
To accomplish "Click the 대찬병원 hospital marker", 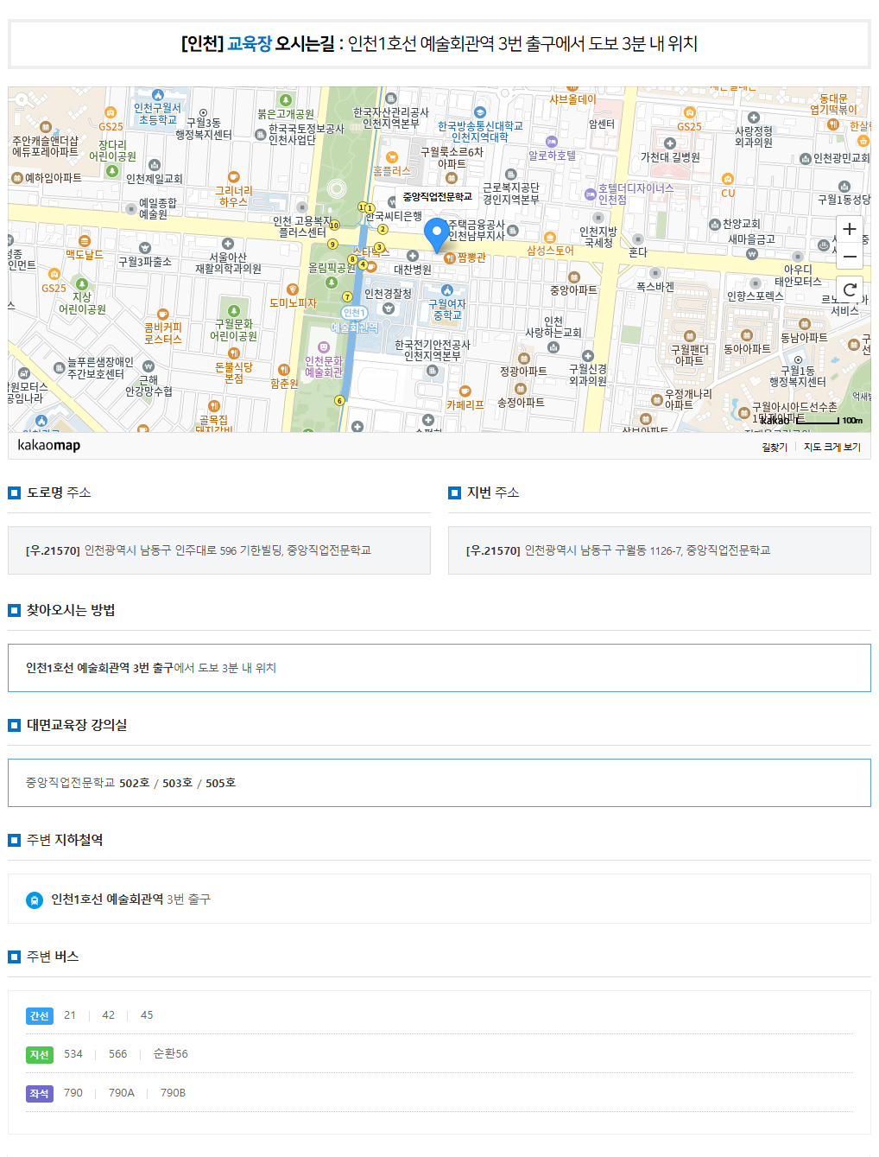I will pyautogui.click(x=413, y=256).
